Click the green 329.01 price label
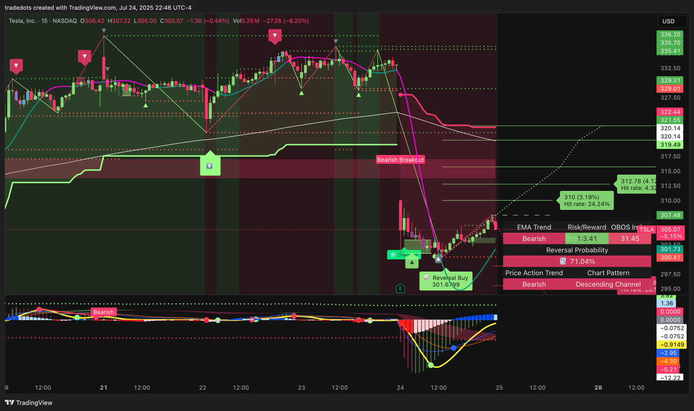Image resolution: width=694 pixels, height=411 pixels. coord(670,80)
